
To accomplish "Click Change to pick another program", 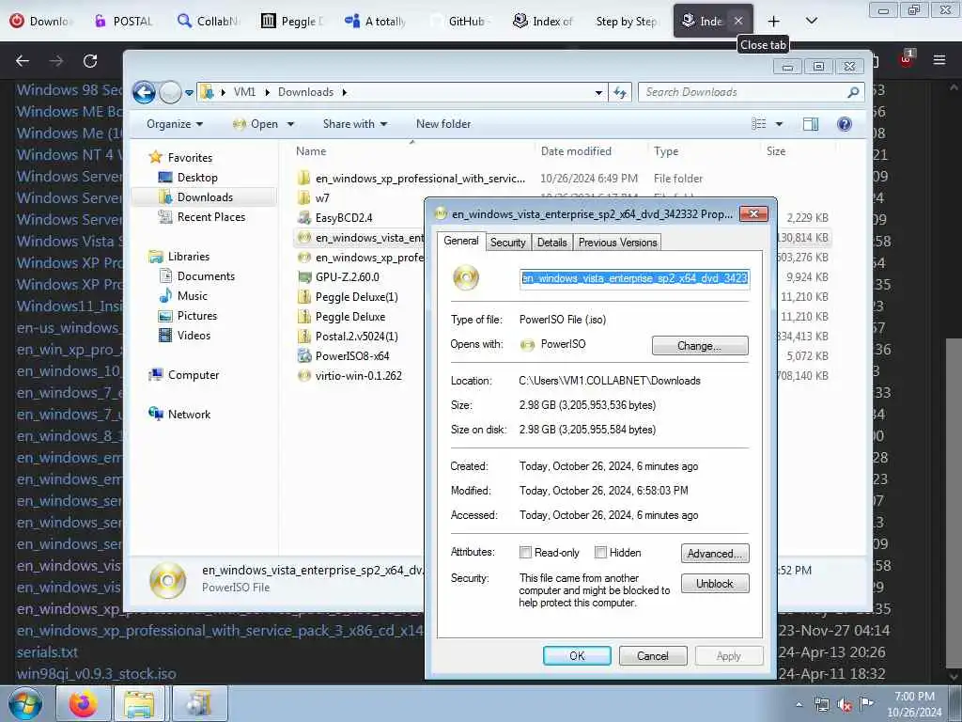I will (x=700, y=346).
